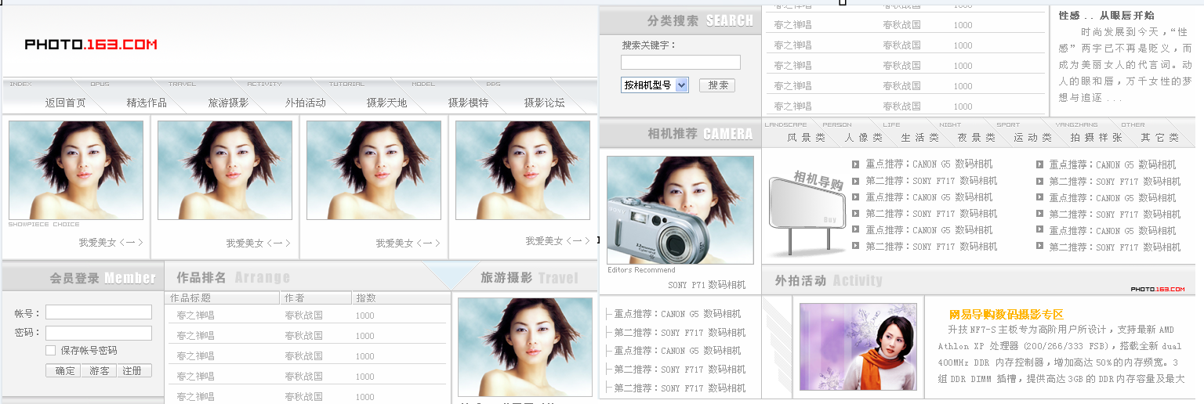This screenshot has width=1204, height=404.
Task: Click the 作者 column header
Action: 295,298
